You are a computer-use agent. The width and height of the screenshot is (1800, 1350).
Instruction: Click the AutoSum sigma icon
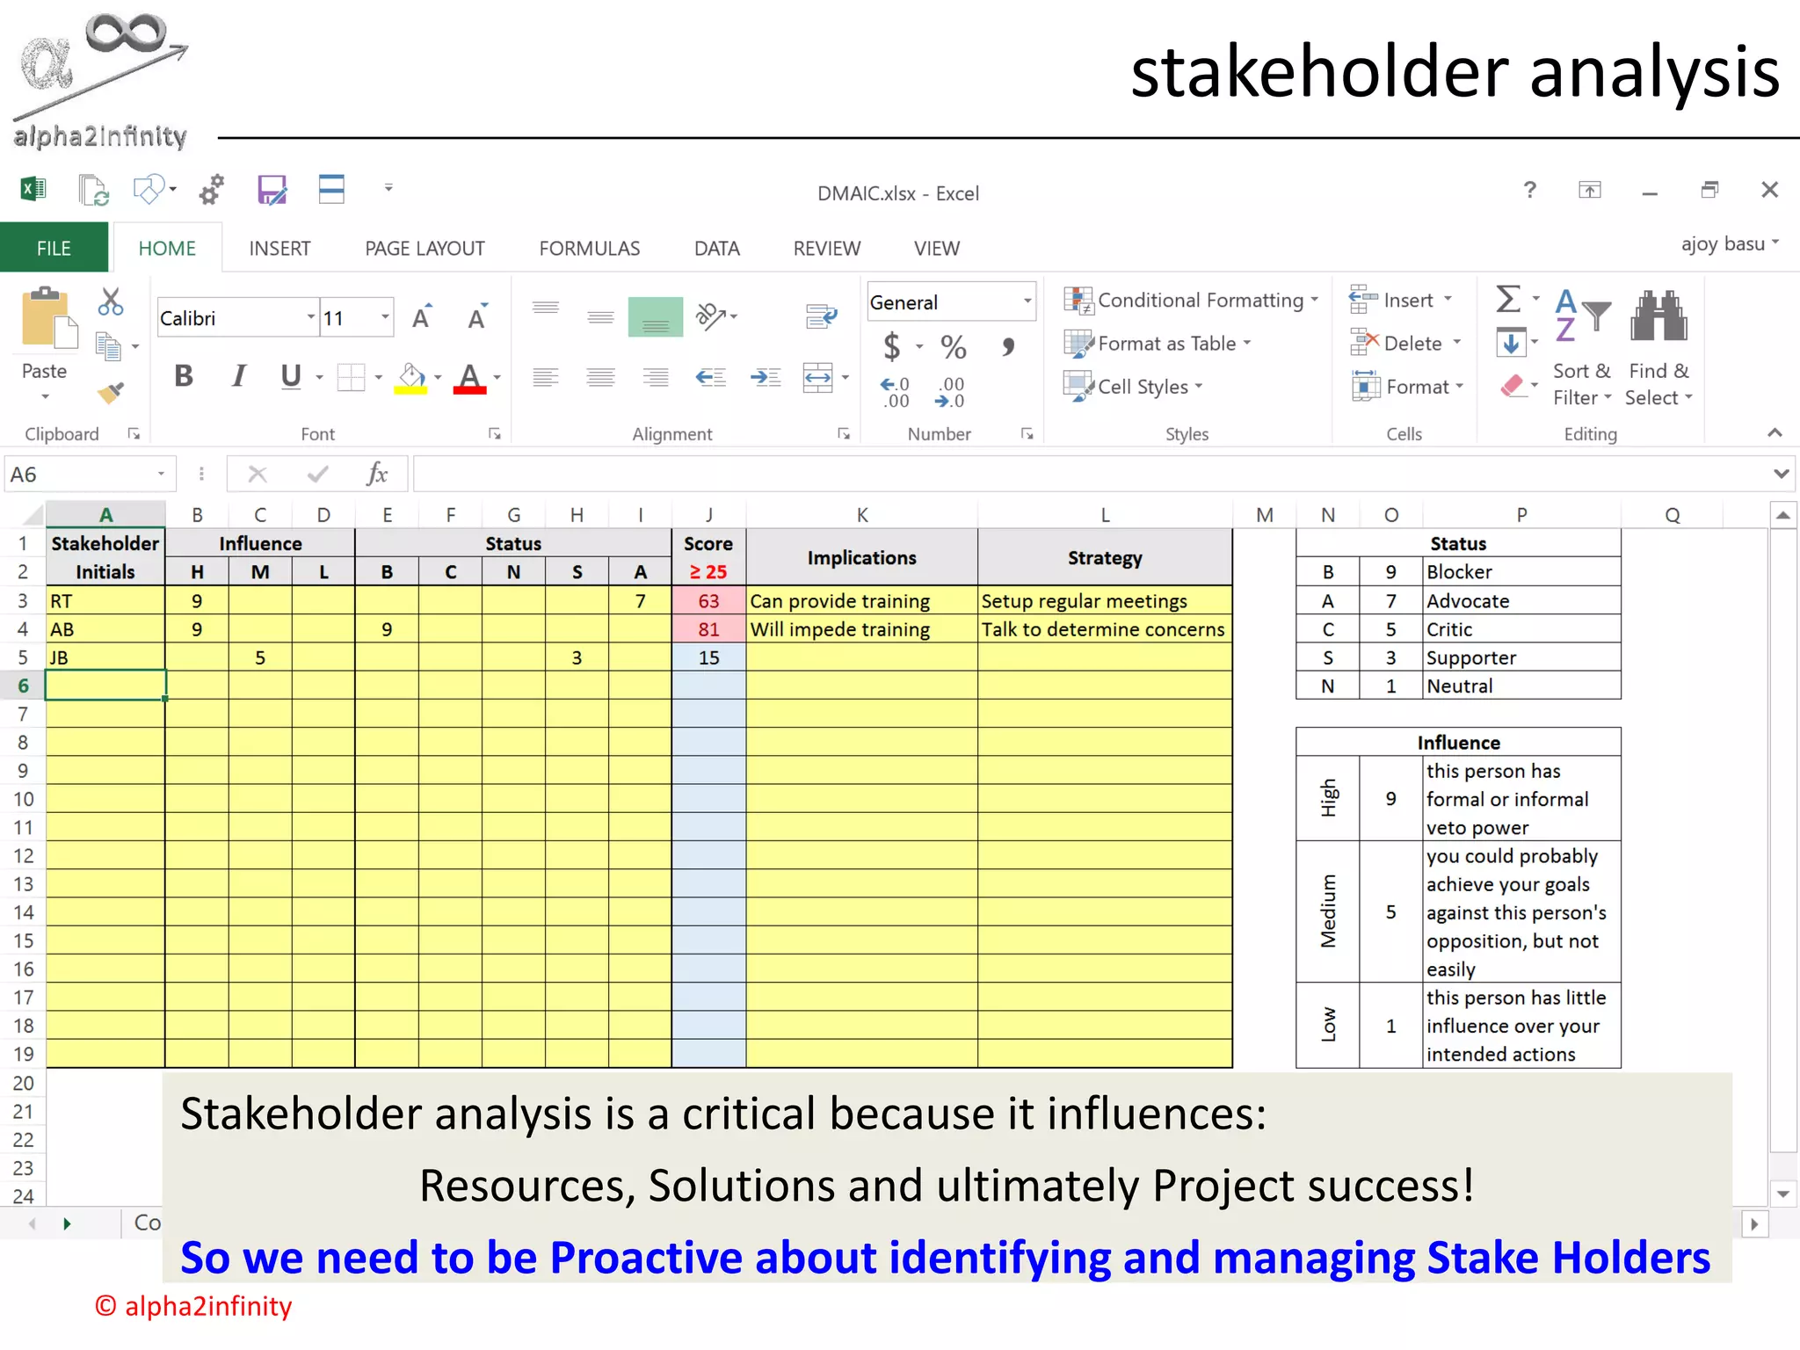tap(1509, 299)
